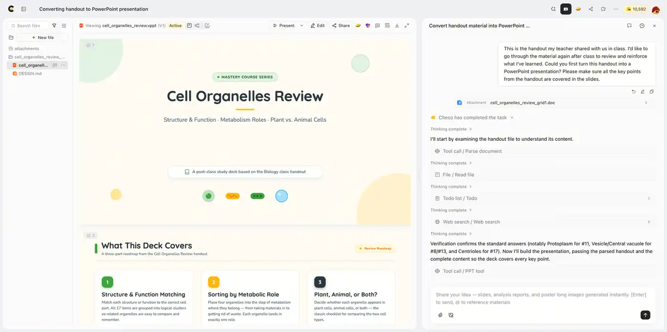The height and width of the screenshot is (332, 667).
Task: Click the filter funnel icon in file panel
Action: point(54,26)
